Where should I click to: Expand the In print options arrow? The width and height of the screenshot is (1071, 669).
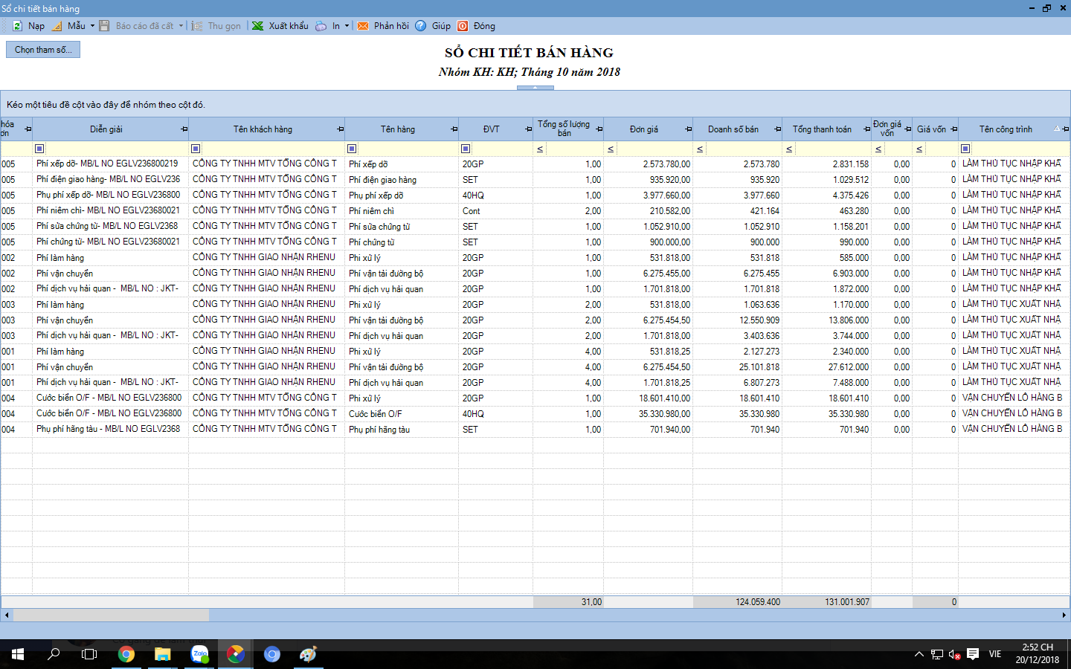point(347,26)
